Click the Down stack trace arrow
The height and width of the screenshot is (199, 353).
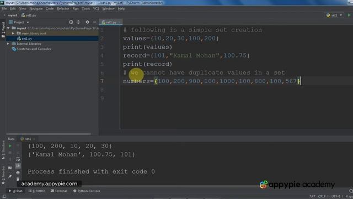click(18, 153)
